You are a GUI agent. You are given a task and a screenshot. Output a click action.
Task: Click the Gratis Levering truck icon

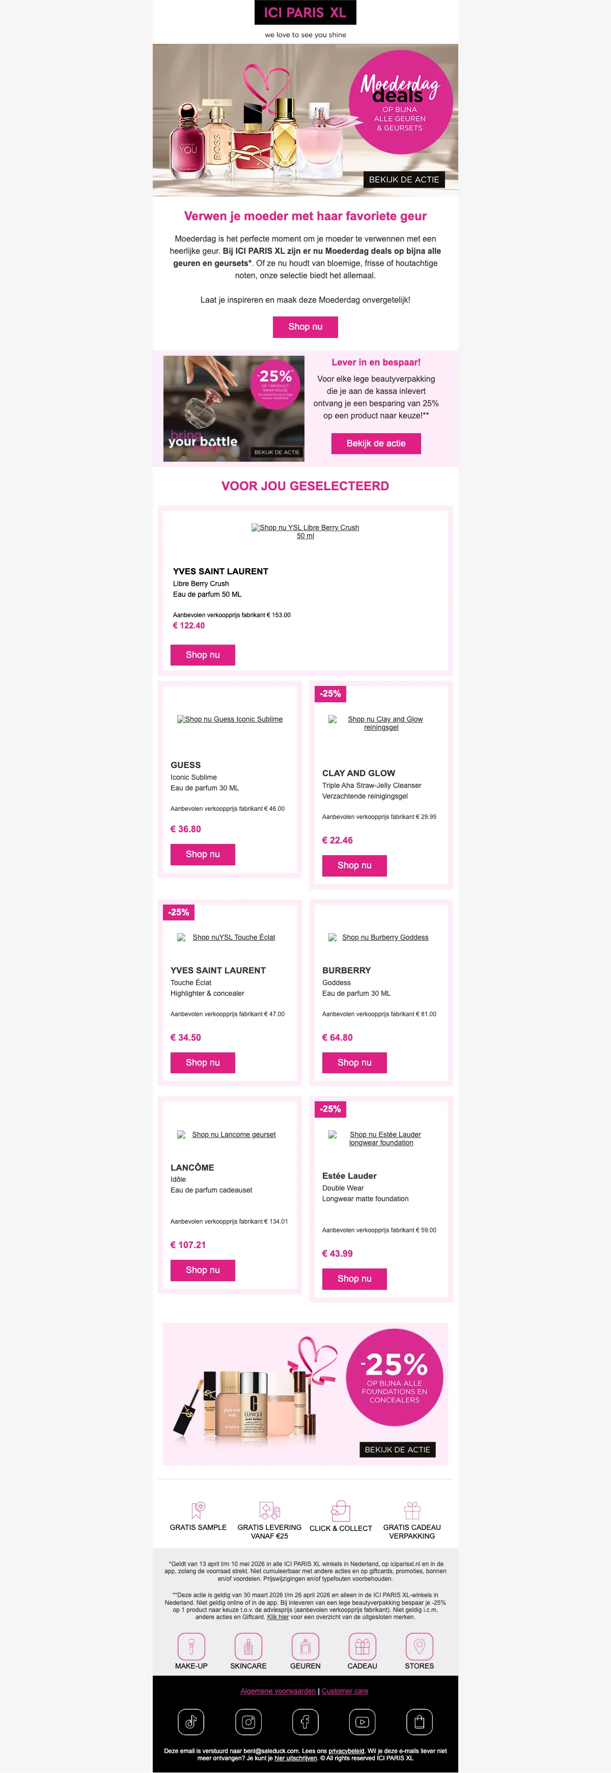[269, 1510]
